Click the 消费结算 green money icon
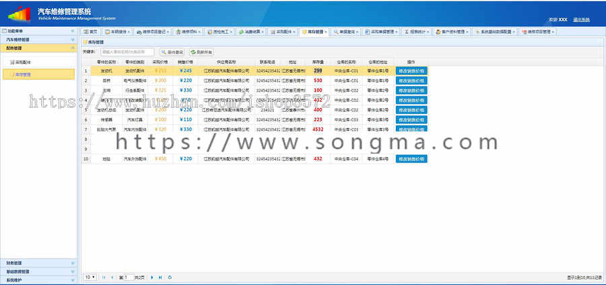This screenshot has height=285, width=606. (241, 32)
